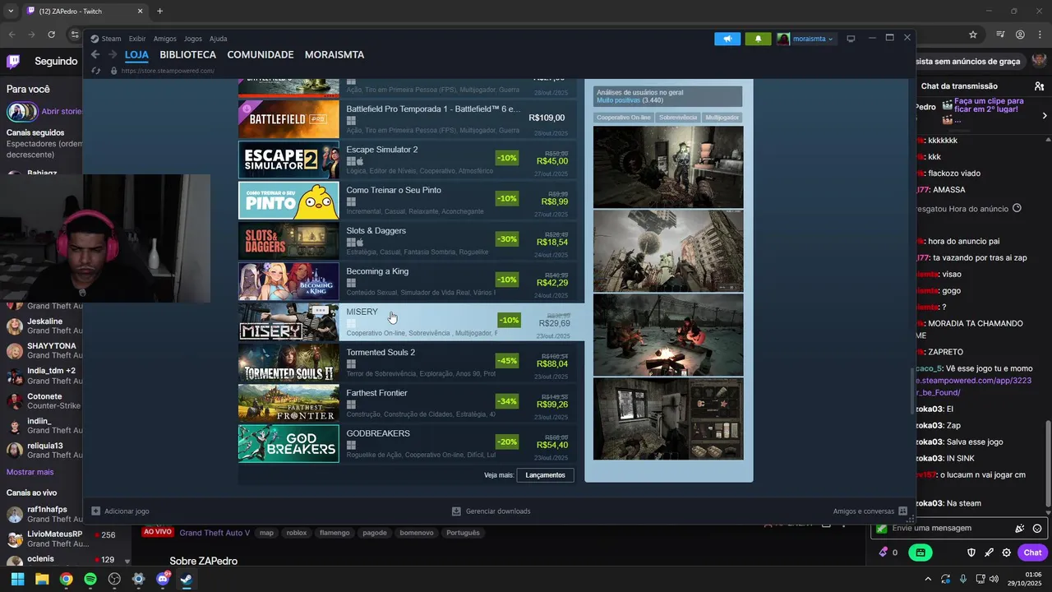Screen dimensions: 1052x592
Task: Click Veja mais Lançamentos button
Action: click(x=545, y=474)
